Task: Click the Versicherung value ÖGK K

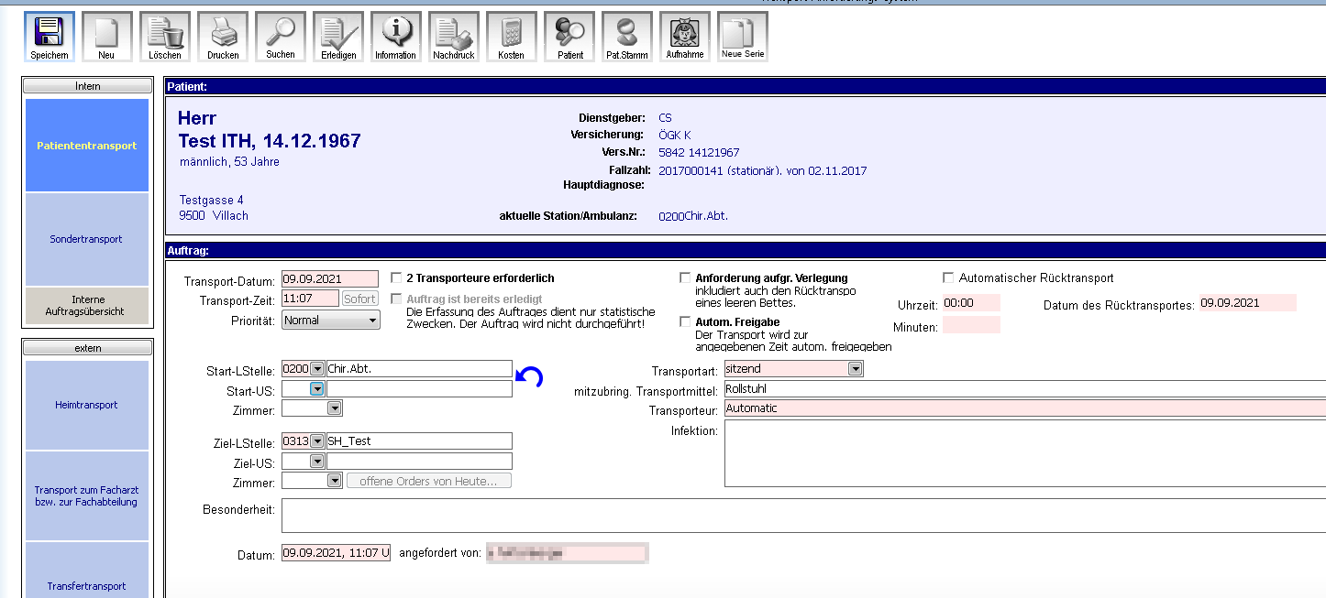Action: (675, 135)
